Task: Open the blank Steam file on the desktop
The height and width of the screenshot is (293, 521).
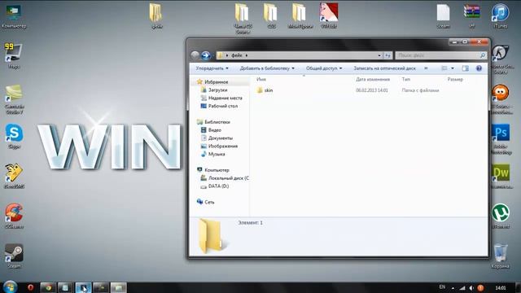Action: click(x=443, y=16)
